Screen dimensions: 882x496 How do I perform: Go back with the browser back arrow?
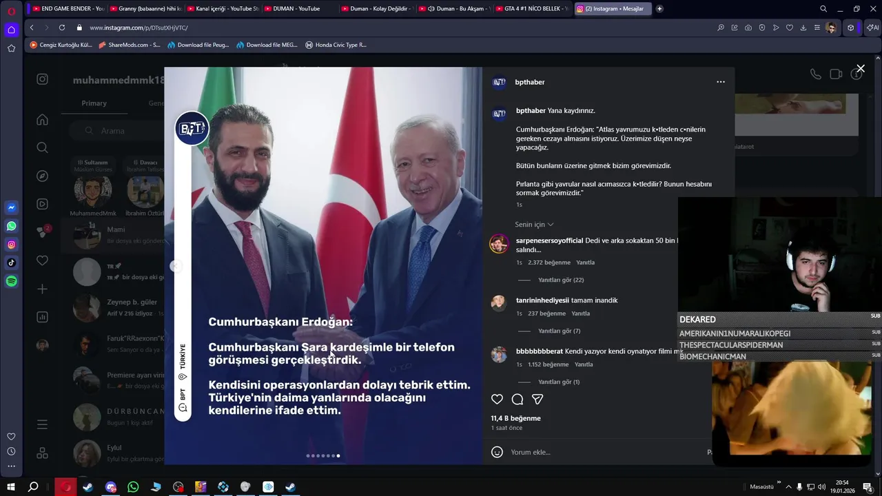[x=32, y=28]
